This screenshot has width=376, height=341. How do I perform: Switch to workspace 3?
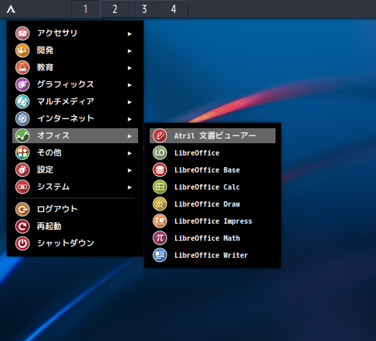[x=144, y=9]
